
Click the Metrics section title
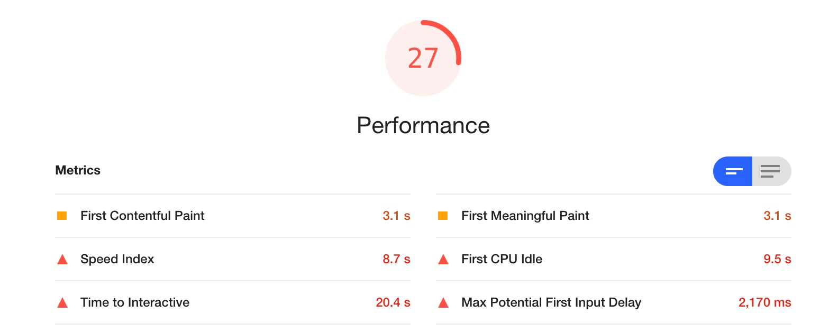pos(78,170)
